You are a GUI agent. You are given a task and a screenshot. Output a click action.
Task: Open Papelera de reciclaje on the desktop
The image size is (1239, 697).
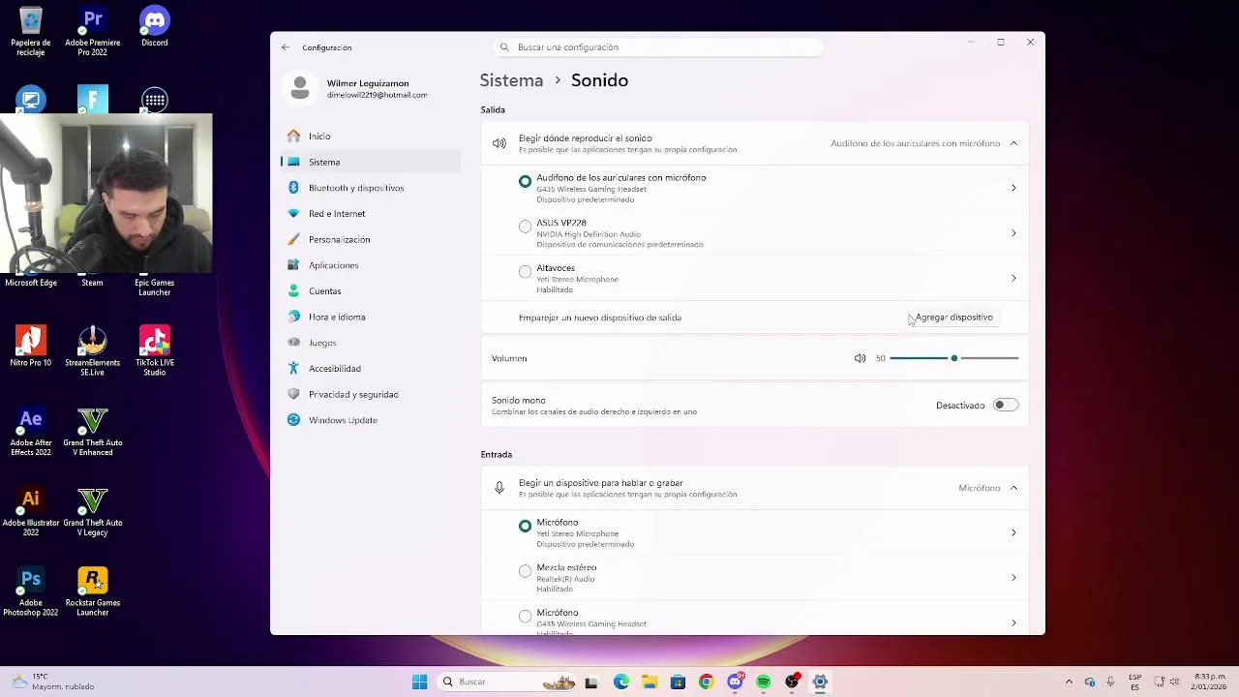31,32
